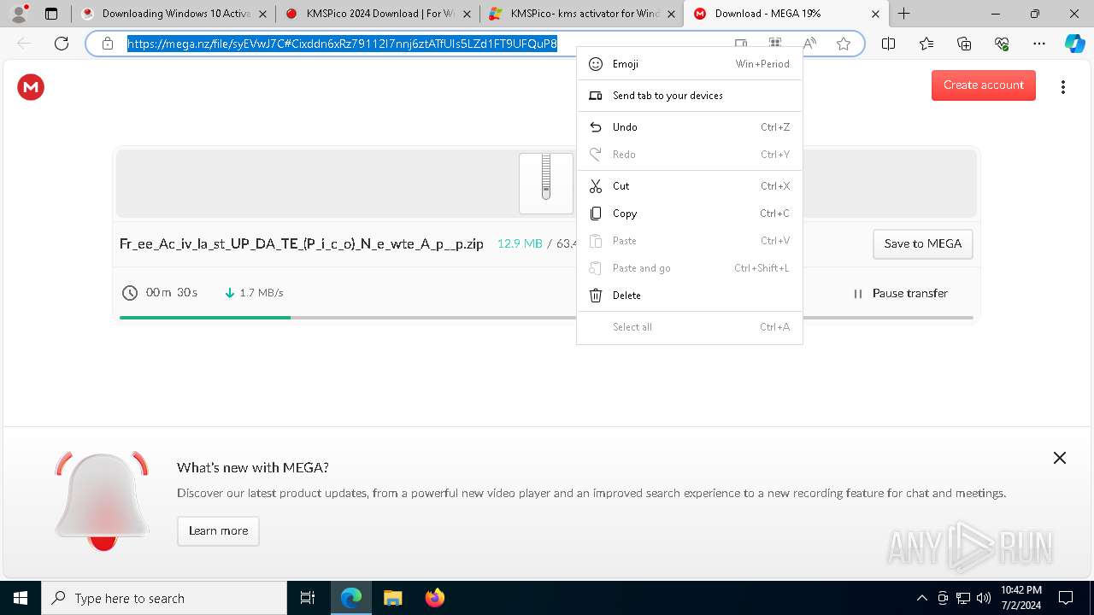The width and height of the screenshot is (1094, 615).
Task: Close the Download - MEGA tab
Action: 875,14
